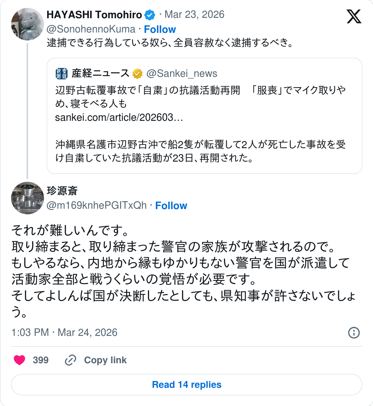The height and width of the screenshot is (406, 373).
Task: Click the HAYASHI Tomohiro display name
Action: (94, 15)
